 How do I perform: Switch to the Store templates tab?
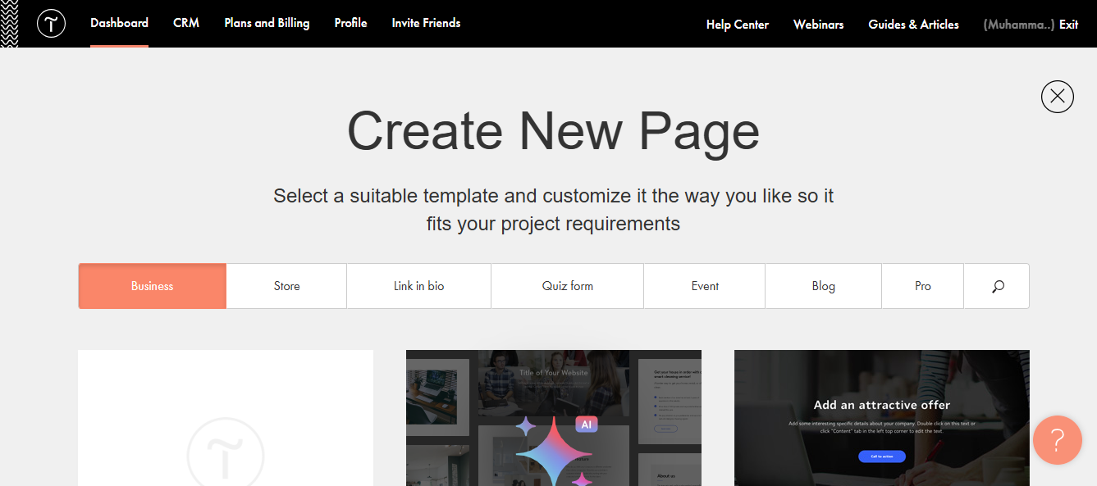(x=286, y=286)
